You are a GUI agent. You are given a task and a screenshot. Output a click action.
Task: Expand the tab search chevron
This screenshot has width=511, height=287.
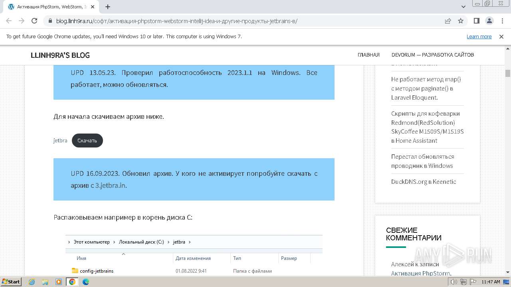(x=463, y=7)
